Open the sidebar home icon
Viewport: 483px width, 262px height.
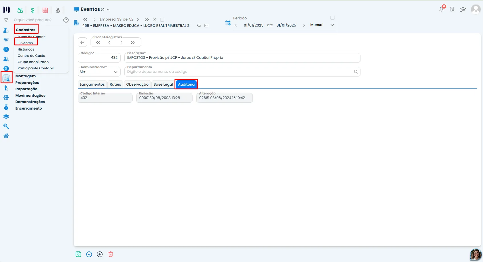pyautogui.click(x=6, y=136)
